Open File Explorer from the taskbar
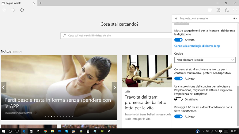The image size is (239, 134). point(52,131)
